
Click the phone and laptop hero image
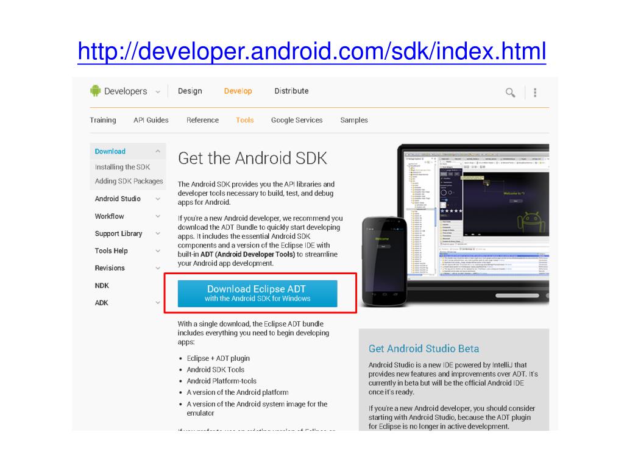[x=455, y=225]
